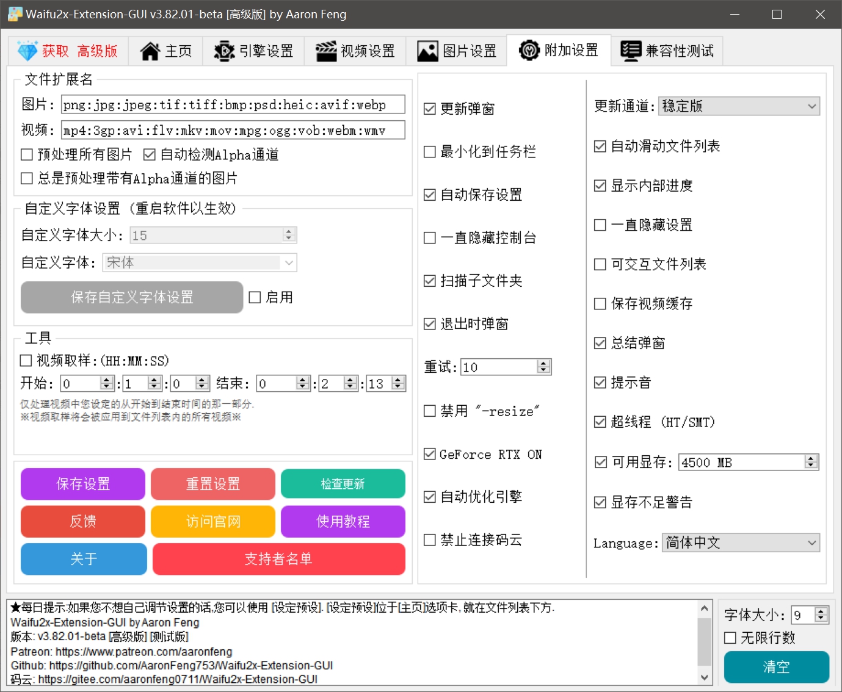The image size is (842, 692).
Task: Click the Waifu2x app icon in the title bar
Action: click(x=15, y=13)
